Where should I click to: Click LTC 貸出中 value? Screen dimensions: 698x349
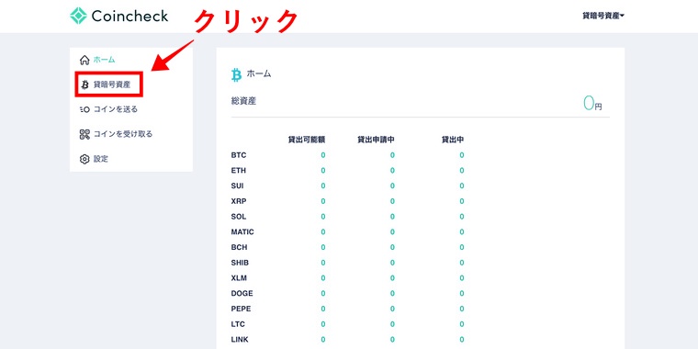click(x=462, y=324)
